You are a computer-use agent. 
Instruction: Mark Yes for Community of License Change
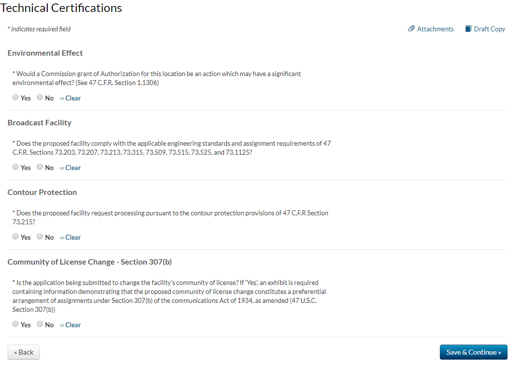[x=16, y=324]
